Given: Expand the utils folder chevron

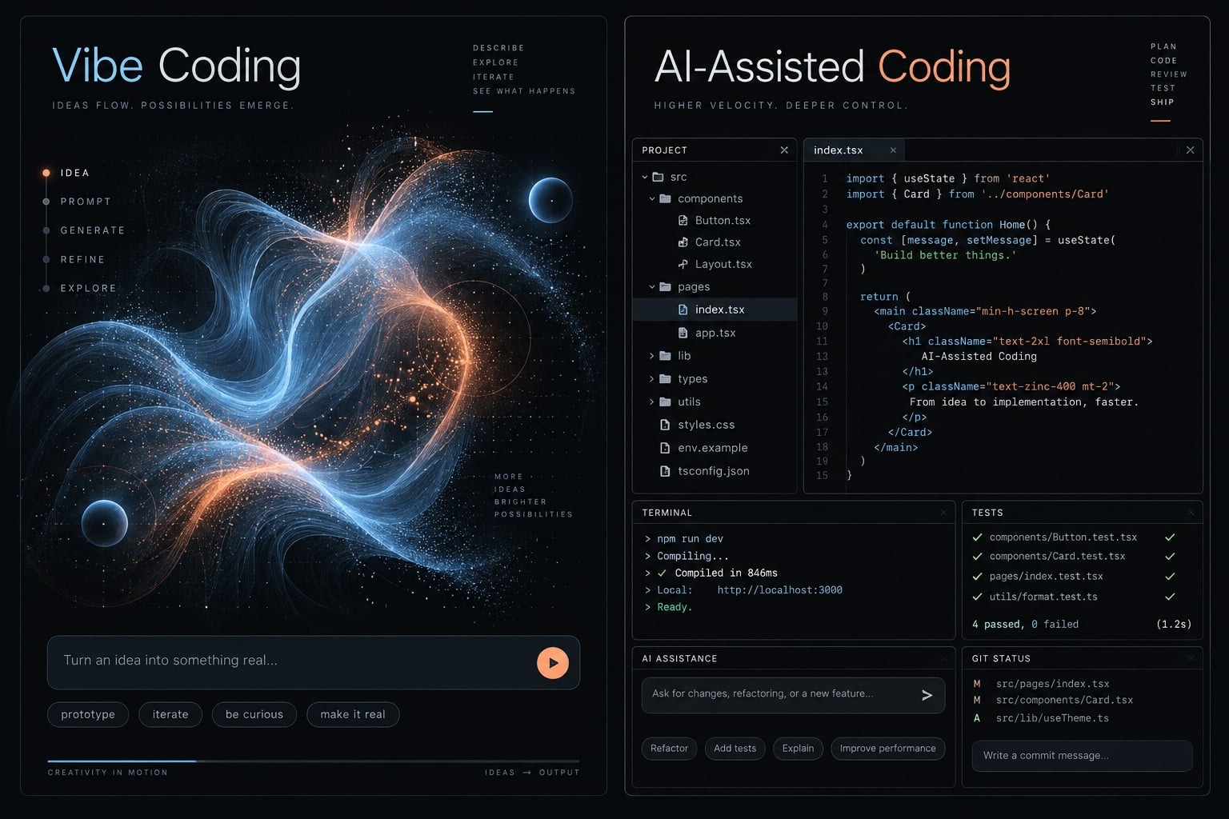Looking at the screenshot, I should pos(652,402).
